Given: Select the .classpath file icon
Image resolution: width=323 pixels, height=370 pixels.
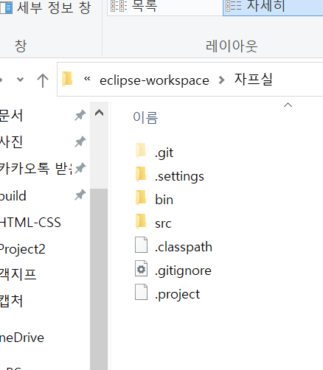Looking at the screenshot, I should 142,245.
